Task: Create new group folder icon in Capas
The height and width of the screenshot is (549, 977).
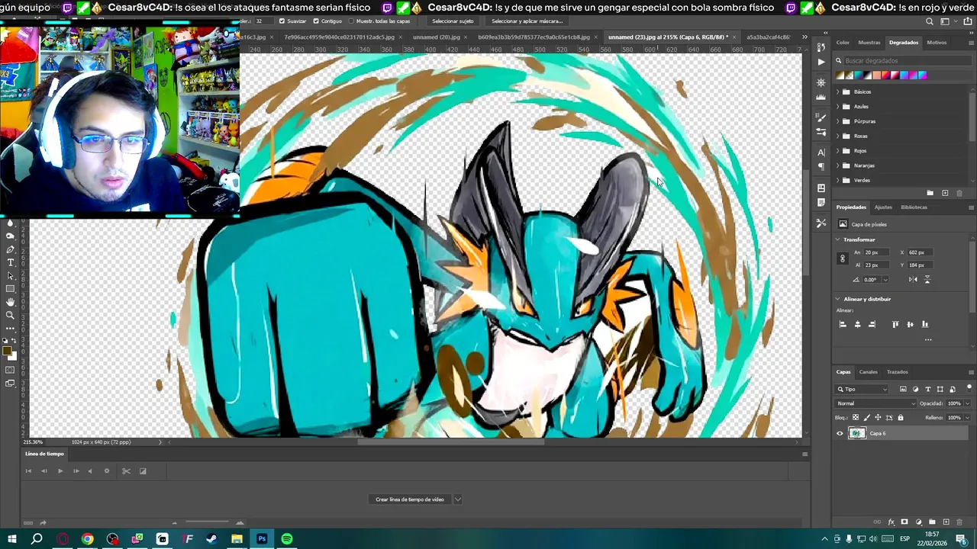Action: click(x=932, y=522)
